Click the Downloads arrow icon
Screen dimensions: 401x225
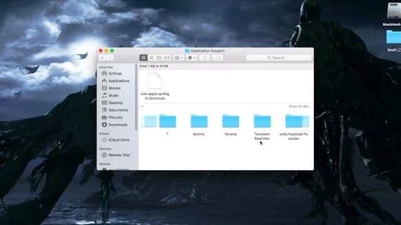104,125
